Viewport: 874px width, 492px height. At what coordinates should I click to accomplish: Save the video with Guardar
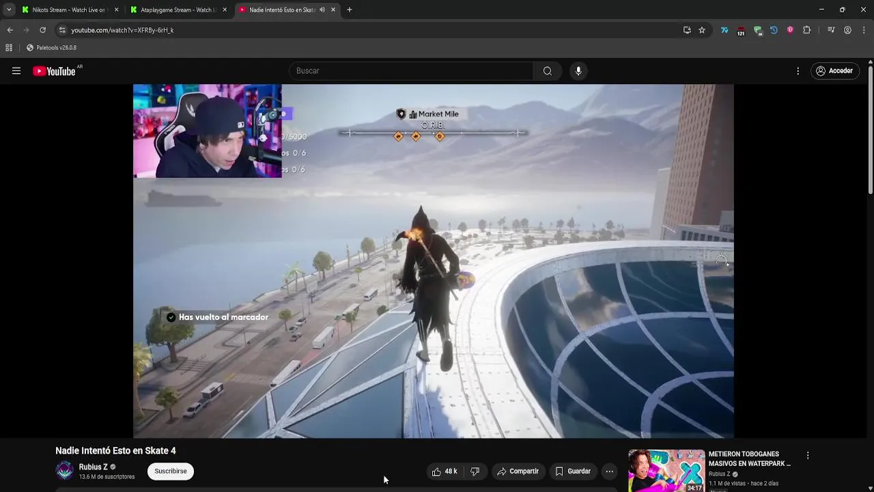(573, 471)
